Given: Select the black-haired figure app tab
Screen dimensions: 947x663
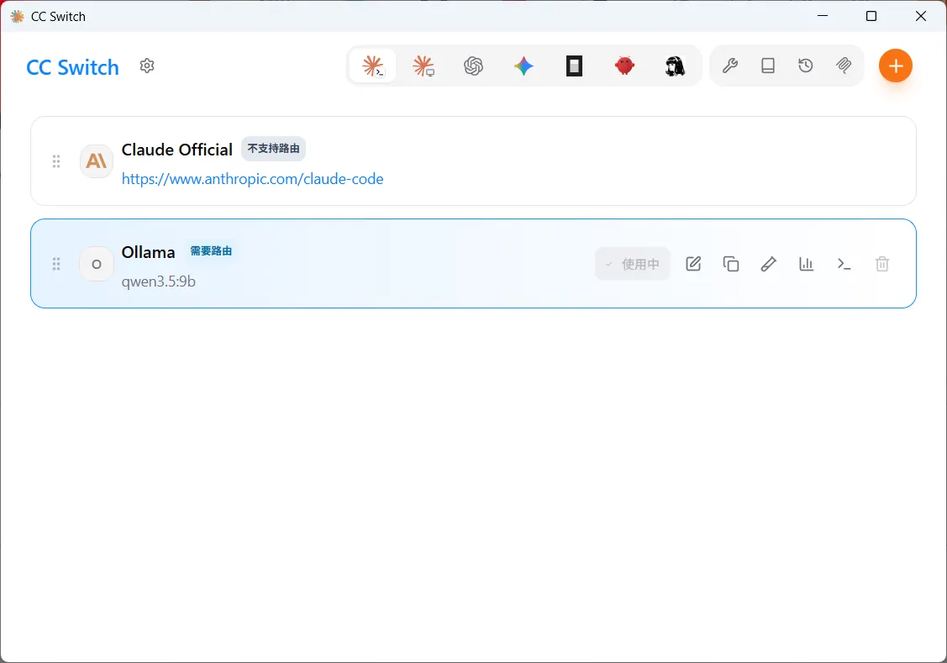Looking at the screenshot, I should coord(675,66).
